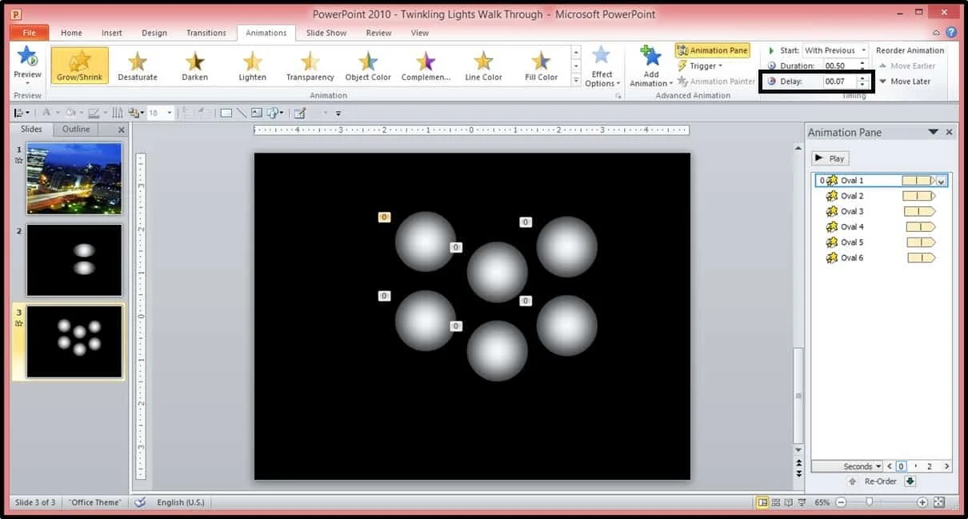
Task: Click the zoom in plus button
Action: coord(922,502)
